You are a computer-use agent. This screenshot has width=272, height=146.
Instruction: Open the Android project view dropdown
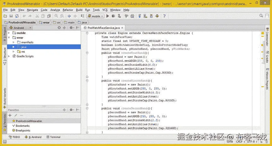20,28
